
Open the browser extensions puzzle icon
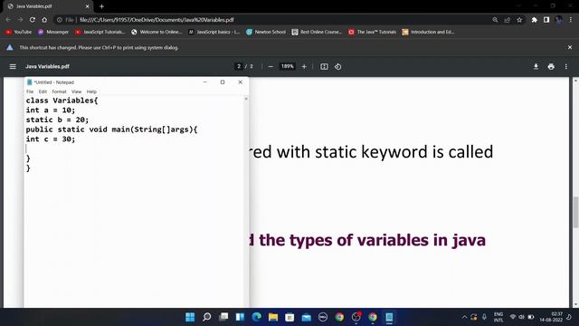tap(535, 20)
